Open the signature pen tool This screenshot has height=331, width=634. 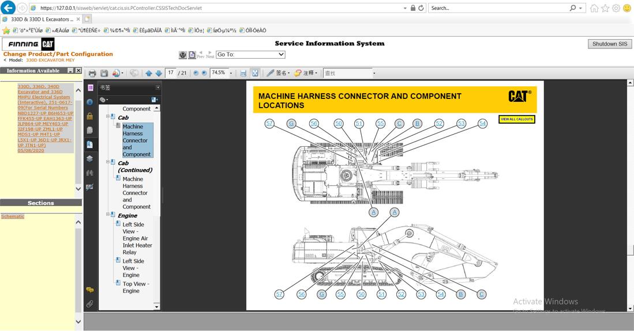click(x=278, y=73)
